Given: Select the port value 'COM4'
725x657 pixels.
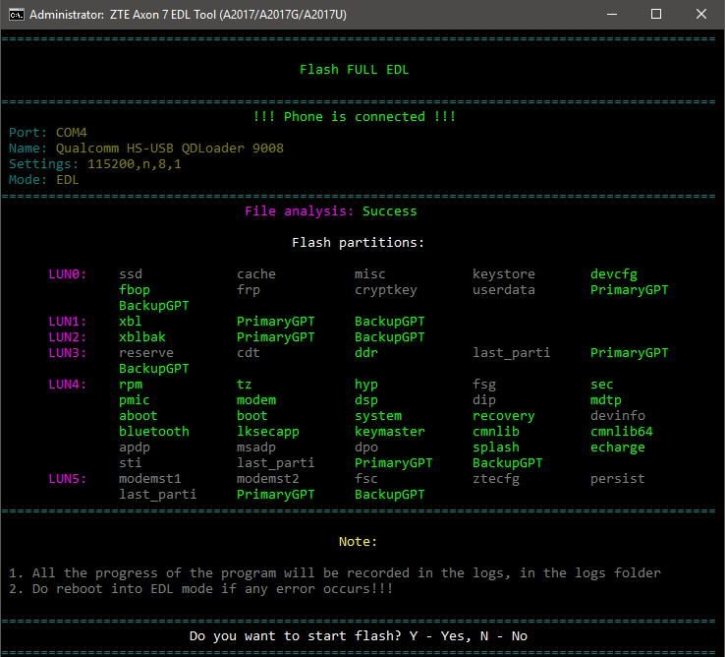Looking at the screenshot, I should [71, 133].
